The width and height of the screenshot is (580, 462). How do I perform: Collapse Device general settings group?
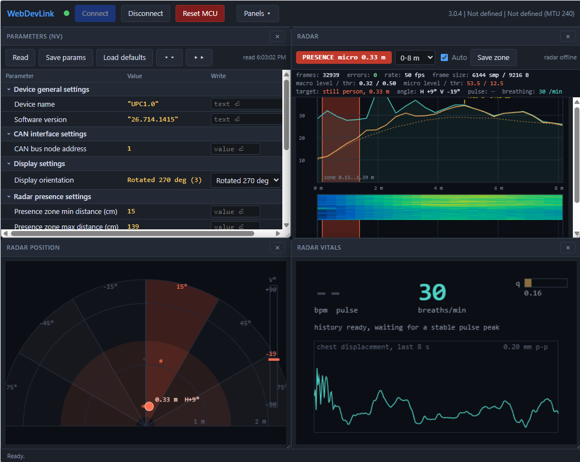(x=8, y=90)
